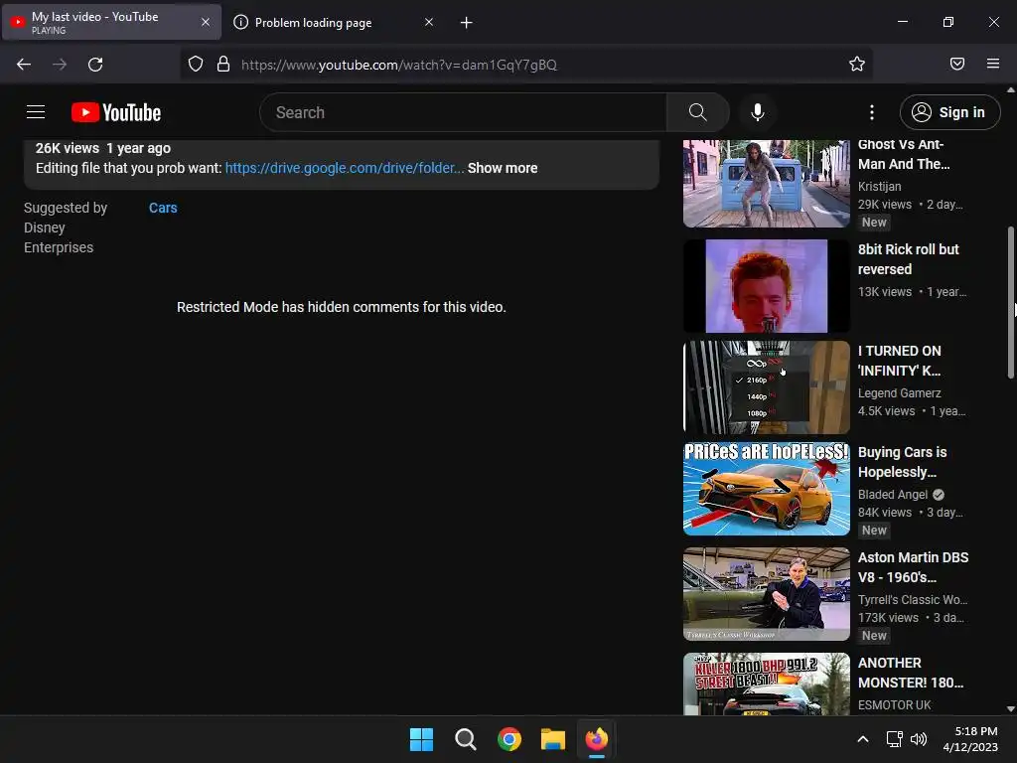Open Firefox application menu

point(993,64)
